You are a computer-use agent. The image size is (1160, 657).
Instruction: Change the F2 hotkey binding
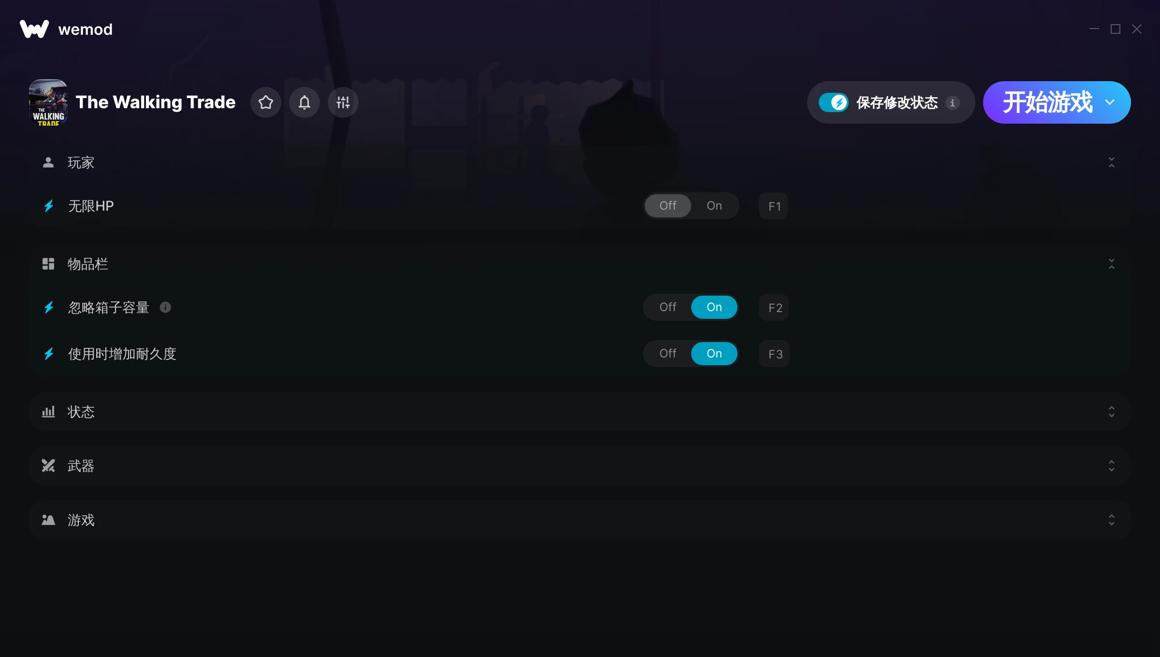click(774, 307)
